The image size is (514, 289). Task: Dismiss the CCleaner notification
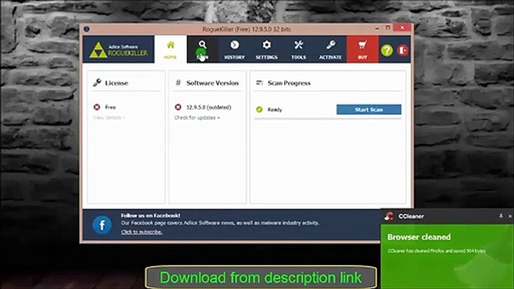(x=510, y=216)
